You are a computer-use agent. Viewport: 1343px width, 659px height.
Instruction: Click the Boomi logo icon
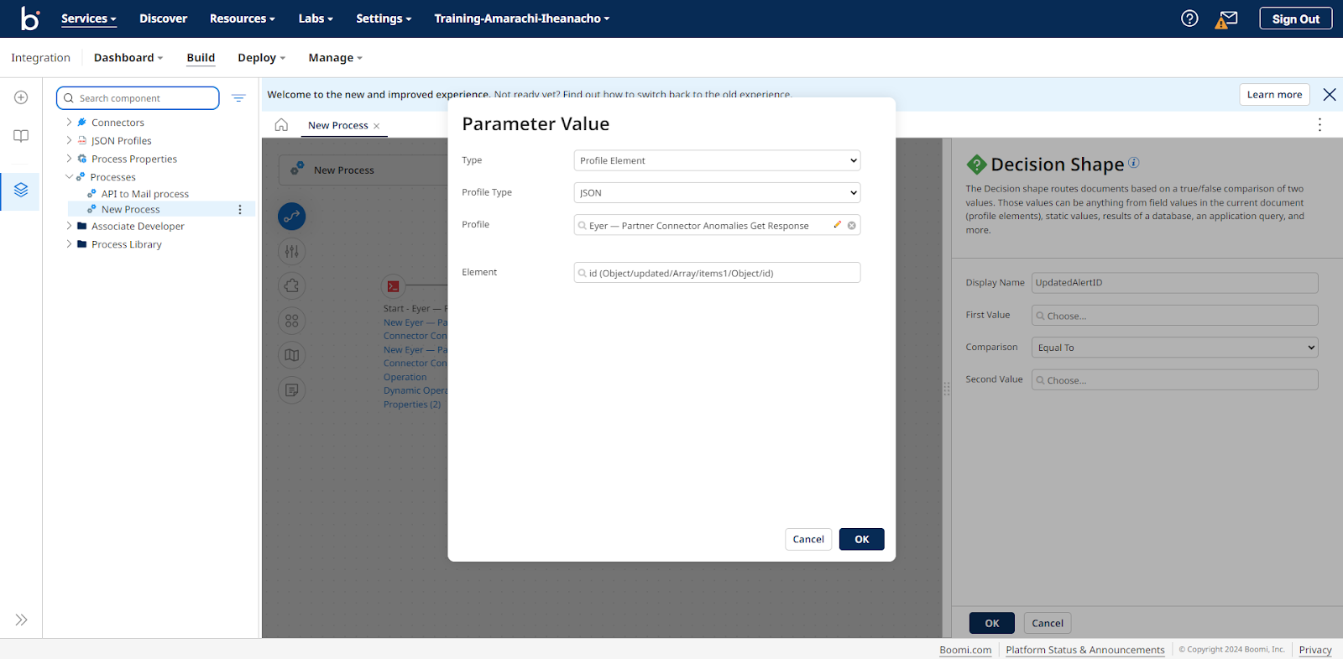pyautogui.click(x=30, y=18)
